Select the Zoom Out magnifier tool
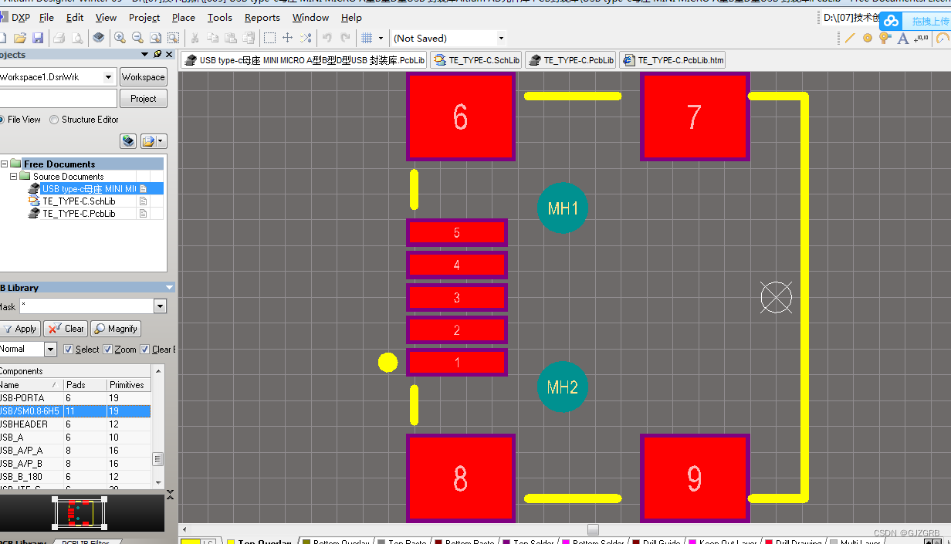This screenshot has width=951, height=544. (137, 36)
